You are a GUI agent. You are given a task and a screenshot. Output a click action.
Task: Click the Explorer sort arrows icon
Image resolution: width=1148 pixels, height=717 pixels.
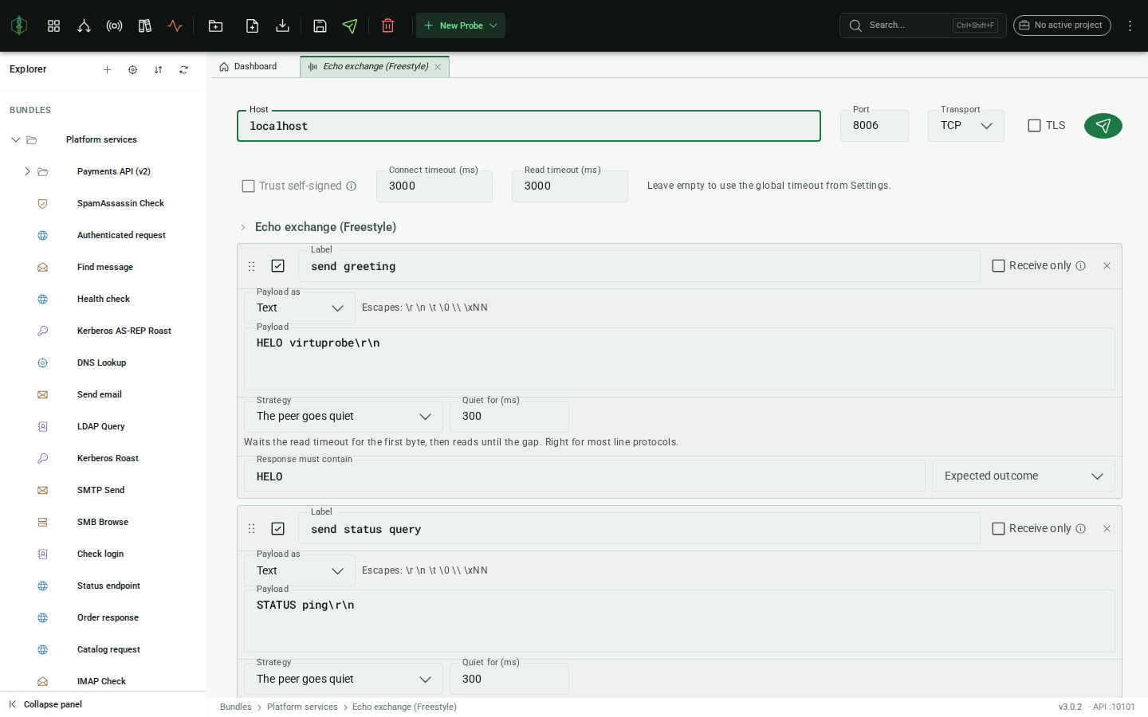coord(158,70)
